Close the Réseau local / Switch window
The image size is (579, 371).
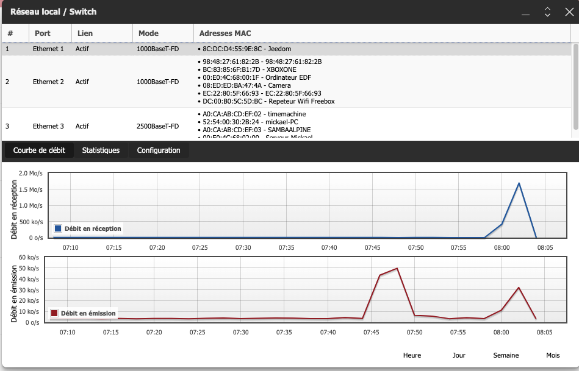click(x=569, y=12)
